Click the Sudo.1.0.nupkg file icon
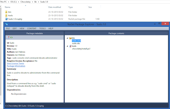Image resolution: width=170 pixels, height=109 pixels. pyautogui.click(x=6, y=19)
